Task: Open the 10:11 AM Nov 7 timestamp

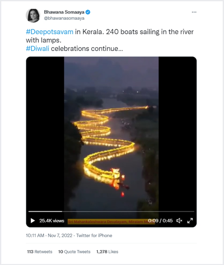Action: pos(49,235)
